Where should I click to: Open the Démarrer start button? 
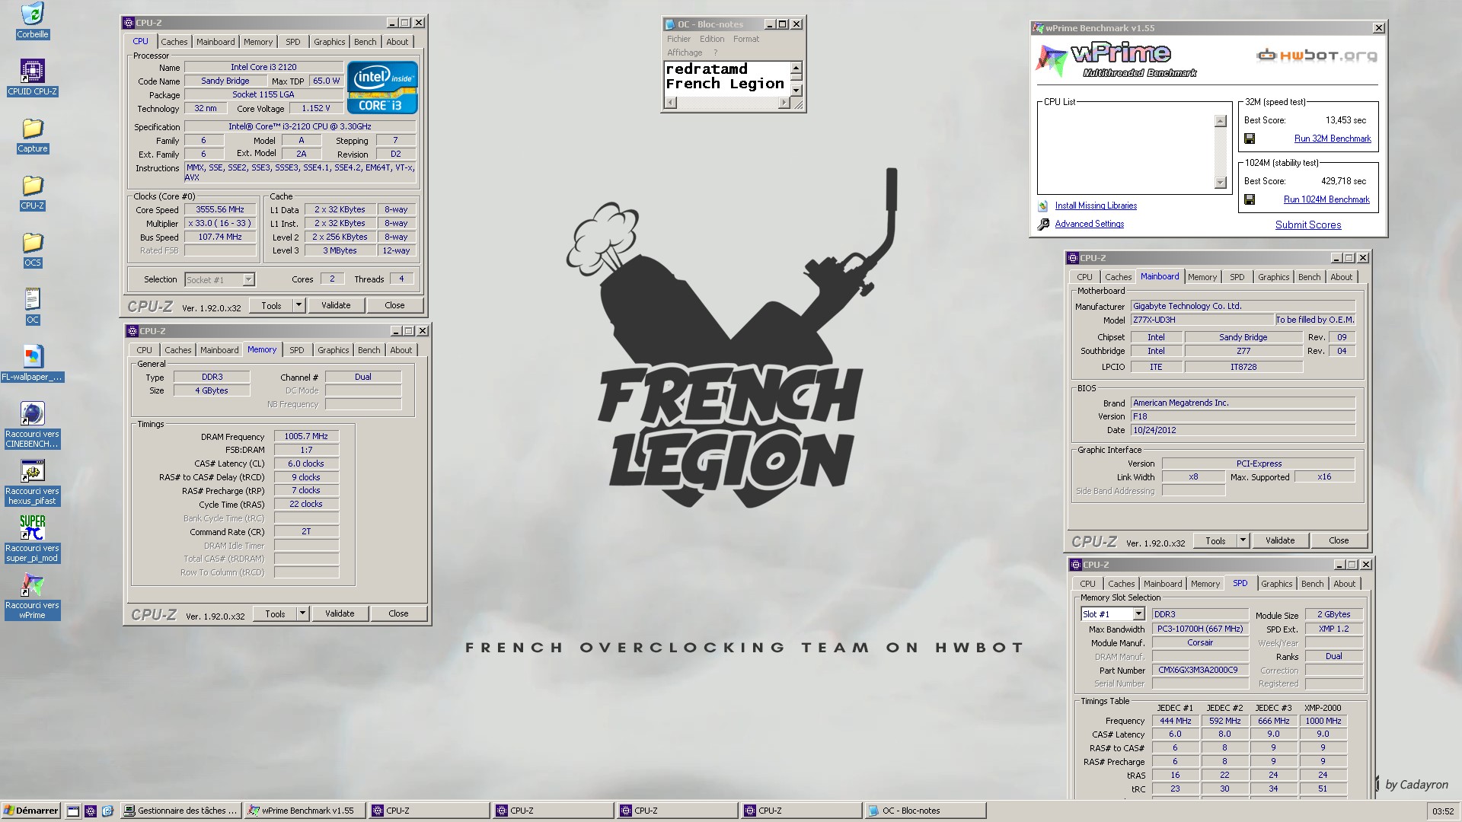[x=30, y=811]
